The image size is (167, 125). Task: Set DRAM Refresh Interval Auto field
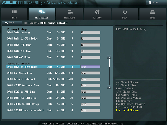(x=90, y=79)
